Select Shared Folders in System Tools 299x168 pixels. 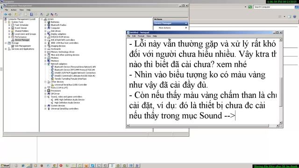pyautogui.click(x=22, y=31)
